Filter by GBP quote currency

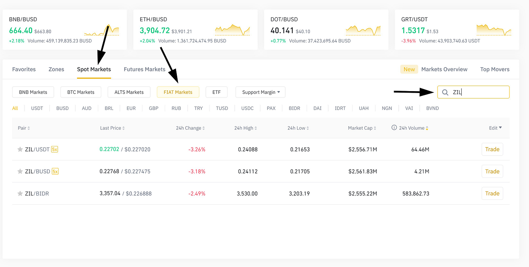153,108
